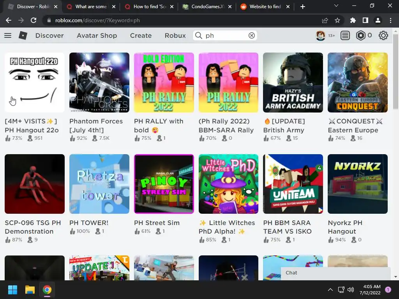Click the 'PH RALLY with bold' title link

(x=159, y=126)
